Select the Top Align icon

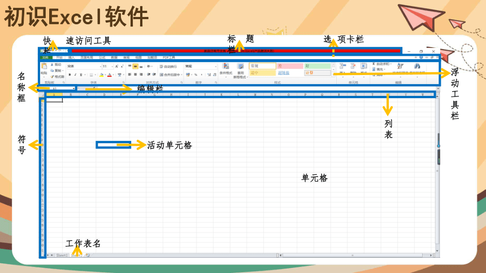tap(129, 66)
